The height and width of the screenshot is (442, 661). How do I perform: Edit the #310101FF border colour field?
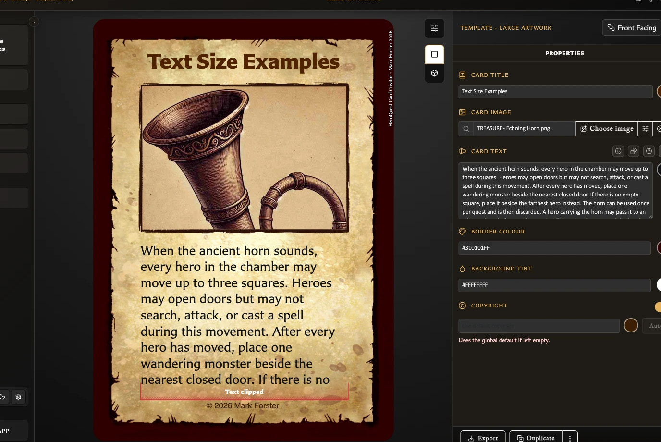pyautogui.click(x=554, y=248)
